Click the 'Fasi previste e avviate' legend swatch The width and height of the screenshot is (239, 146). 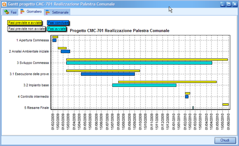click(25, 23)
